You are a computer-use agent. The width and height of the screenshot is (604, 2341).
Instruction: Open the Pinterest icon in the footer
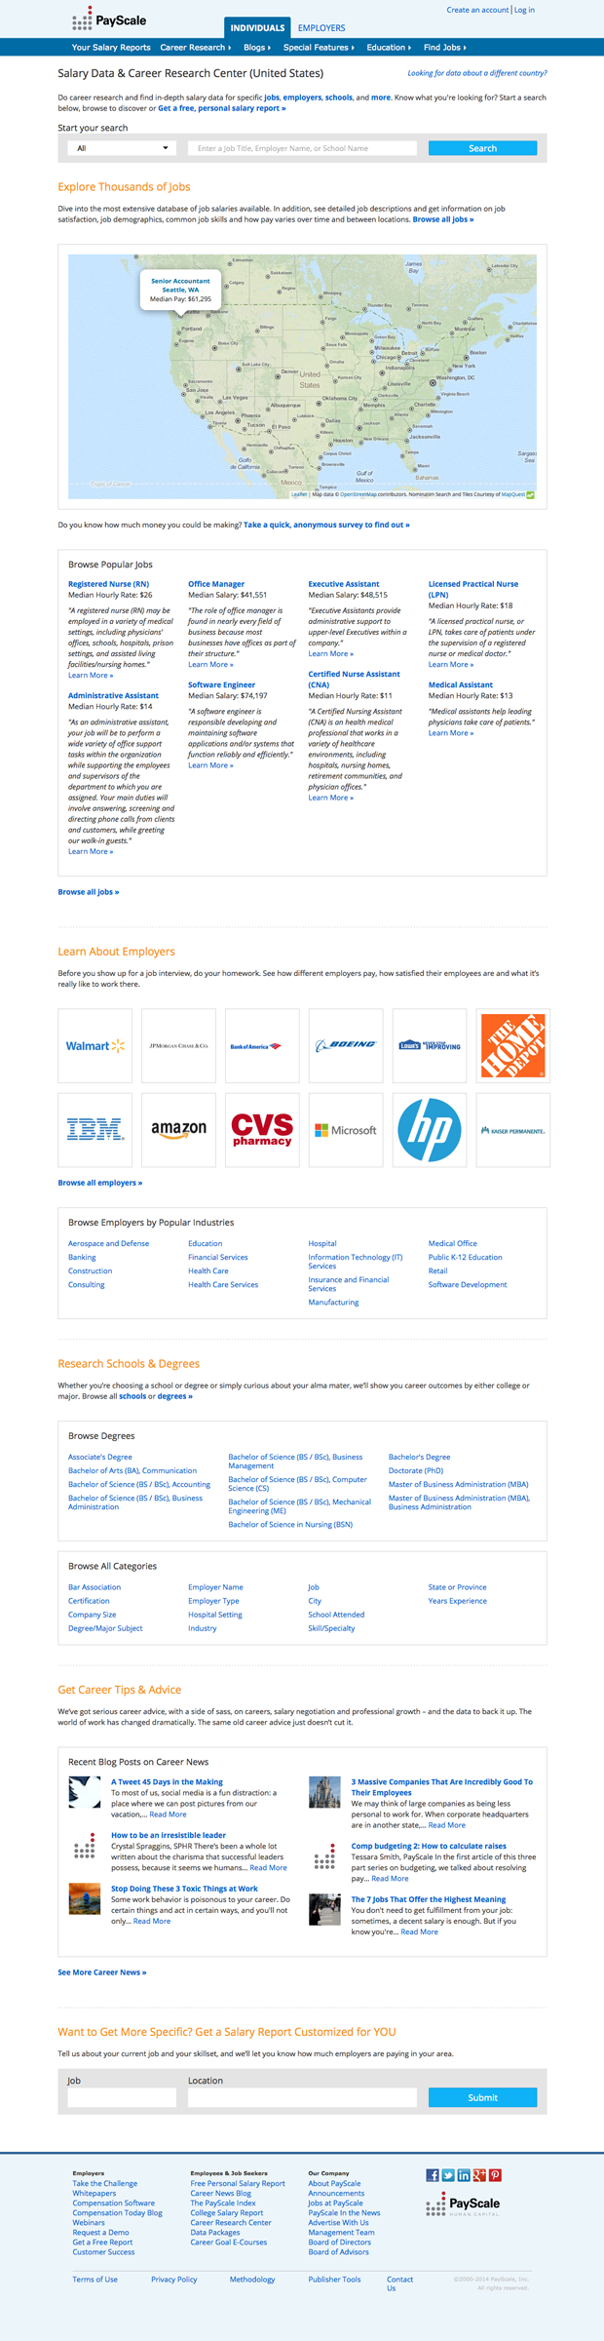[495, 2175]
